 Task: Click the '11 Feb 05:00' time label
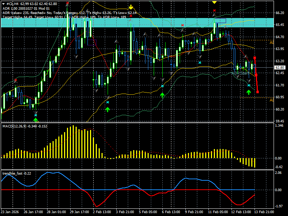[218, 212]
